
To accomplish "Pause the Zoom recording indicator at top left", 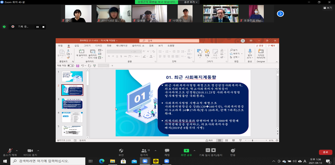I will pyautogui.click(x=38, y=27).
